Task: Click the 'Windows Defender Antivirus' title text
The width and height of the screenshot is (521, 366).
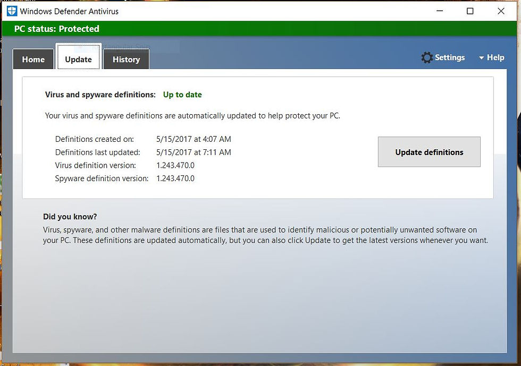Action: click(x=69, y=11)
